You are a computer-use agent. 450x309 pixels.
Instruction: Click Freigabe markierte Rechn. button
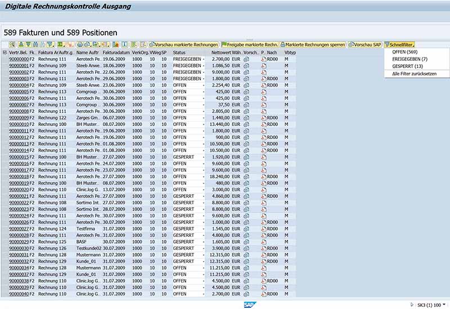tap(250, 44)
